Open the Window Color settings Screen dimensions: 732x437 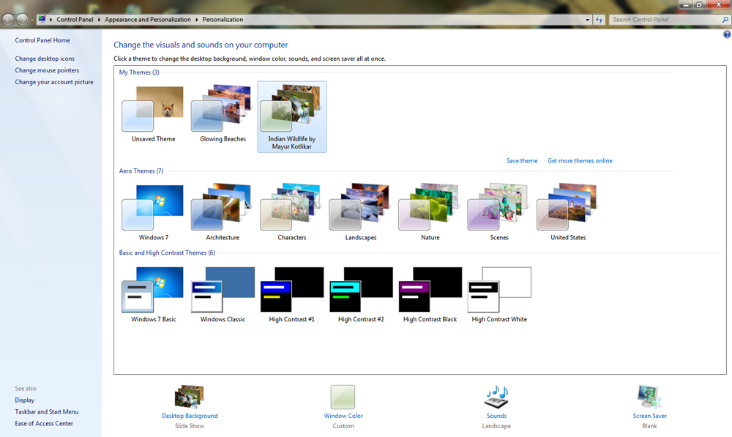coord(343,397)
